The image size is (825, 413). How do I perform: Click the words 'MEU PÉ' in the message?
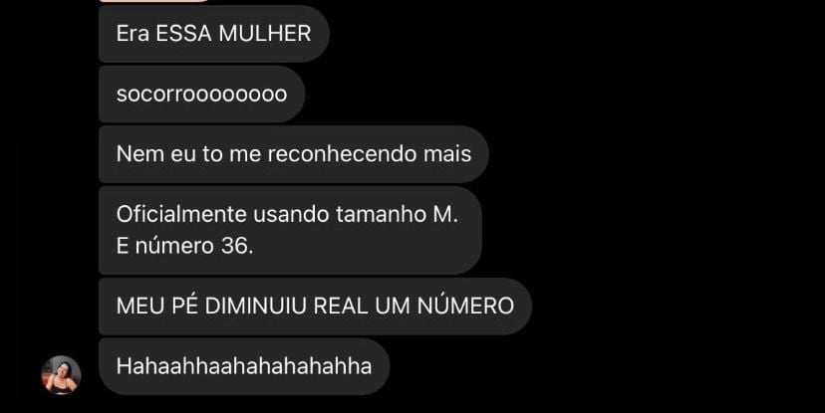pyautogui.click(x=157, y=306)
